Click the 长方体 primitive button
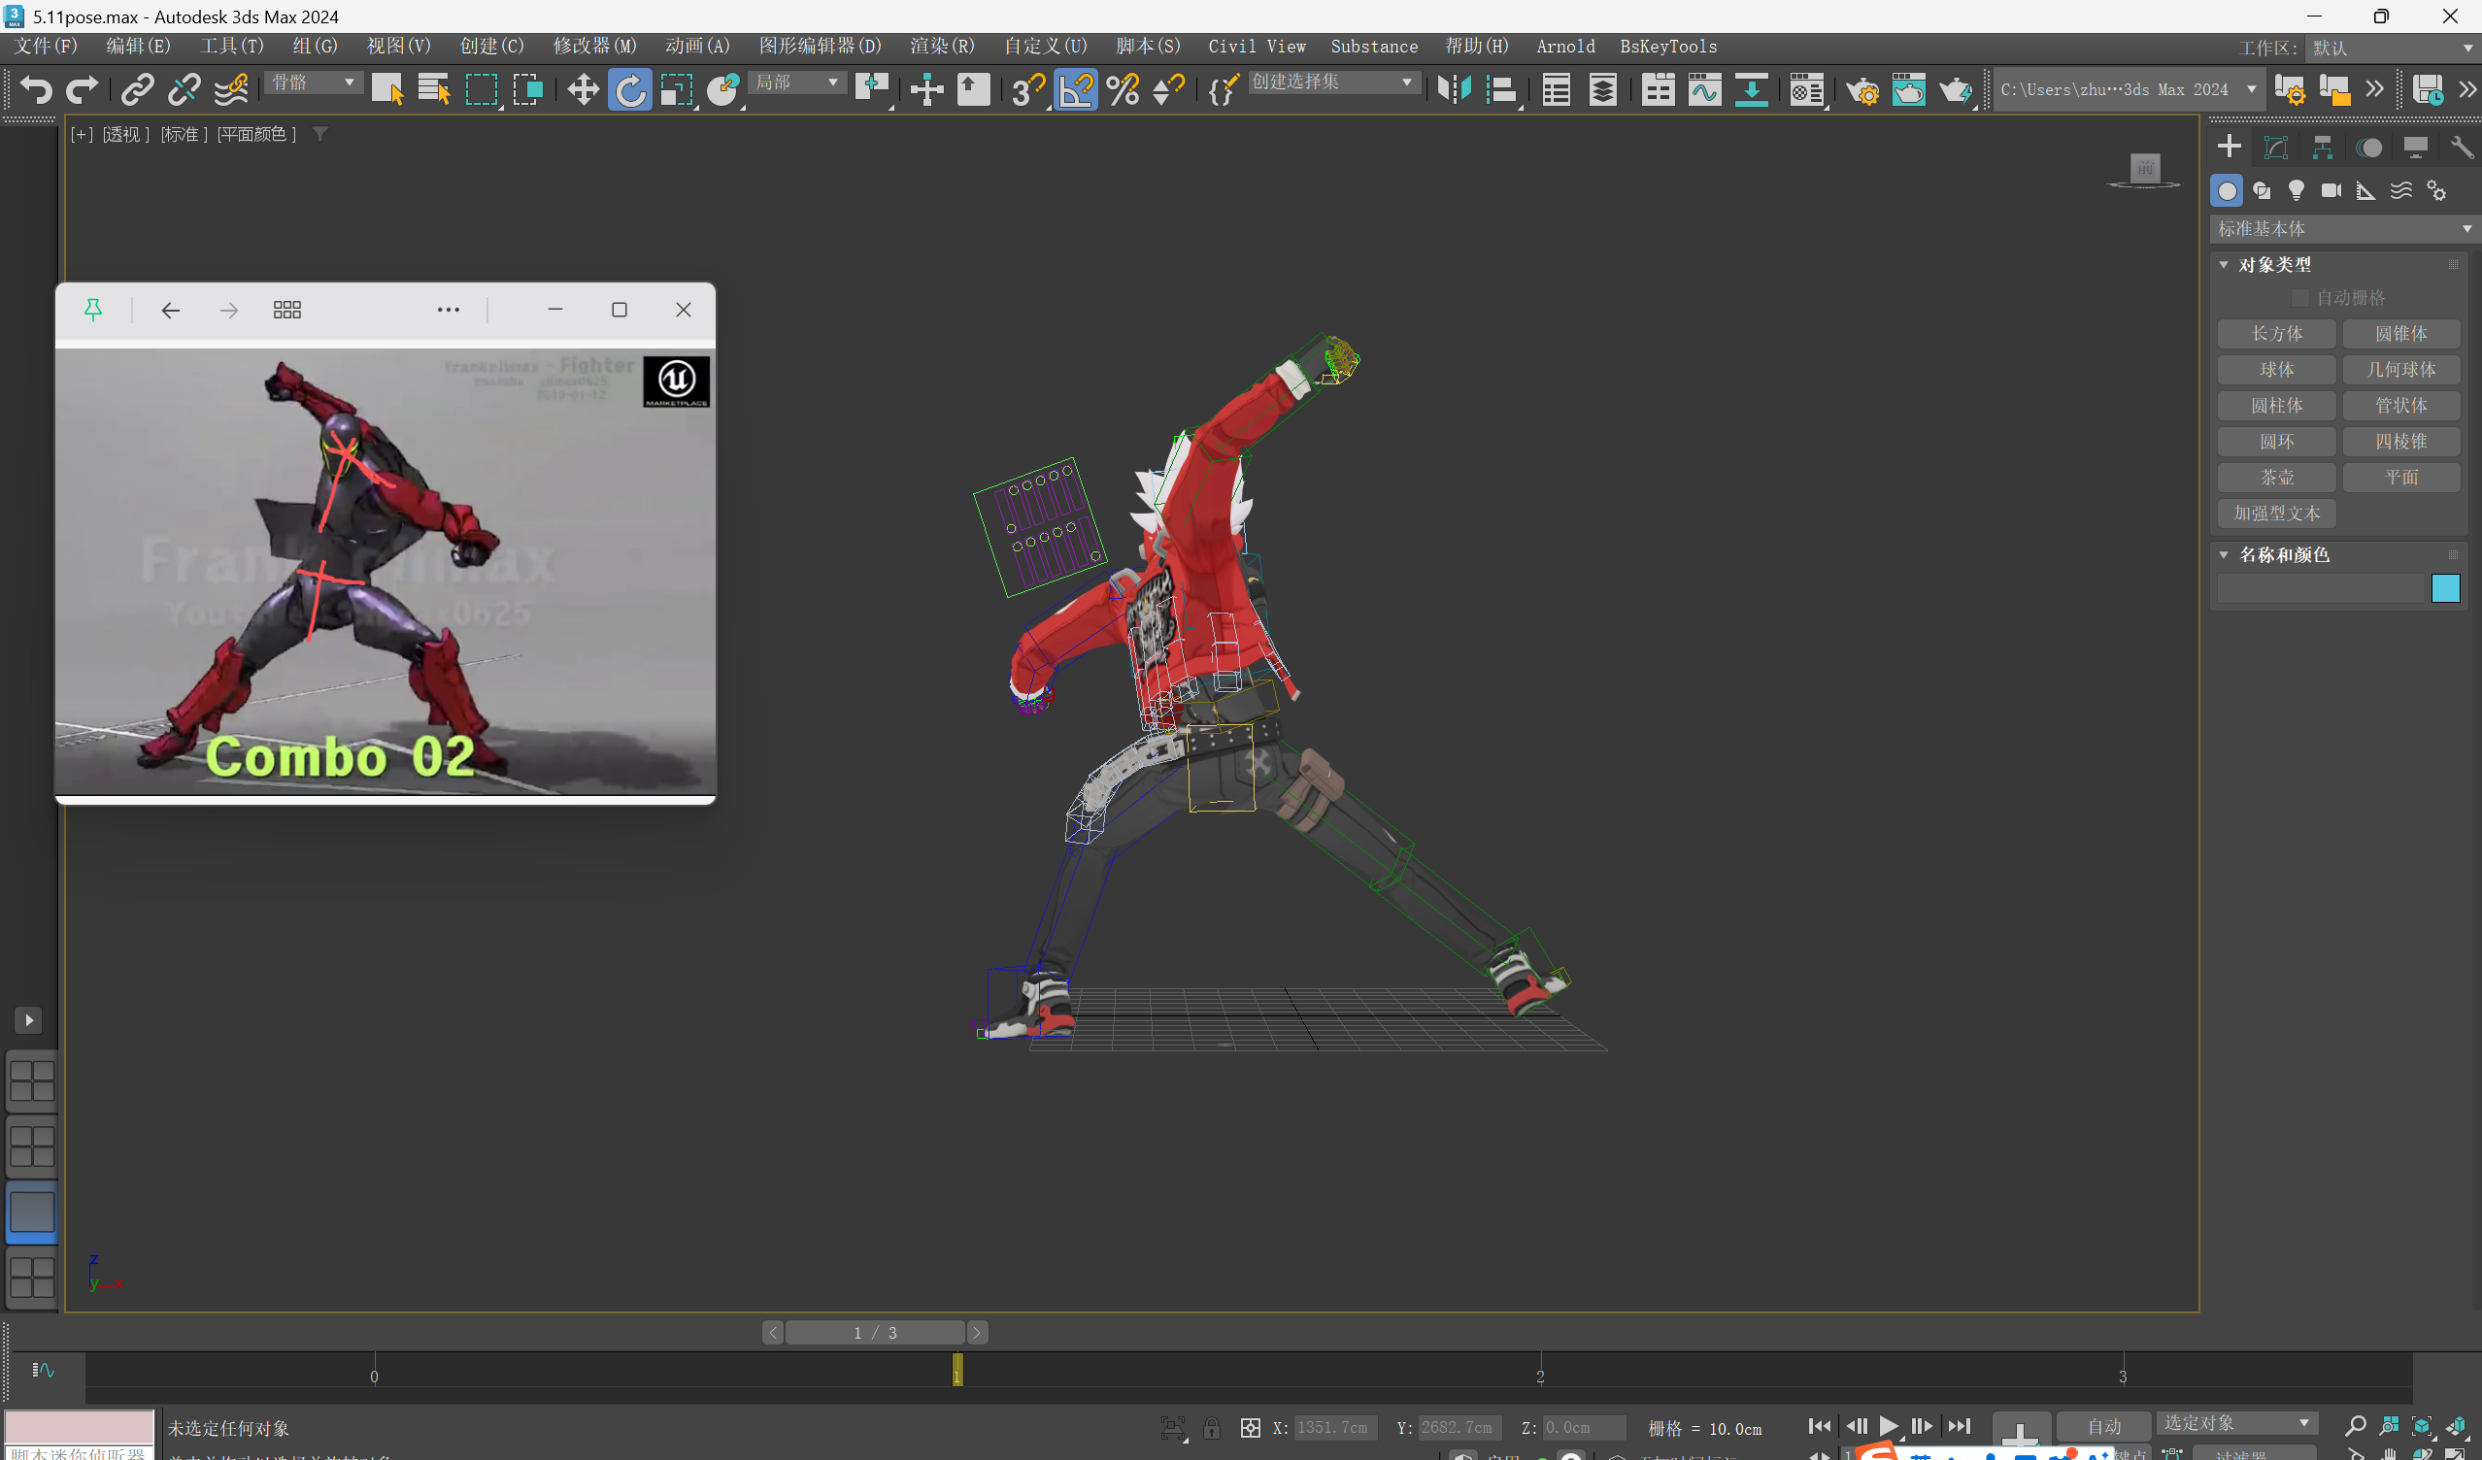 [x=2277, y=334]
